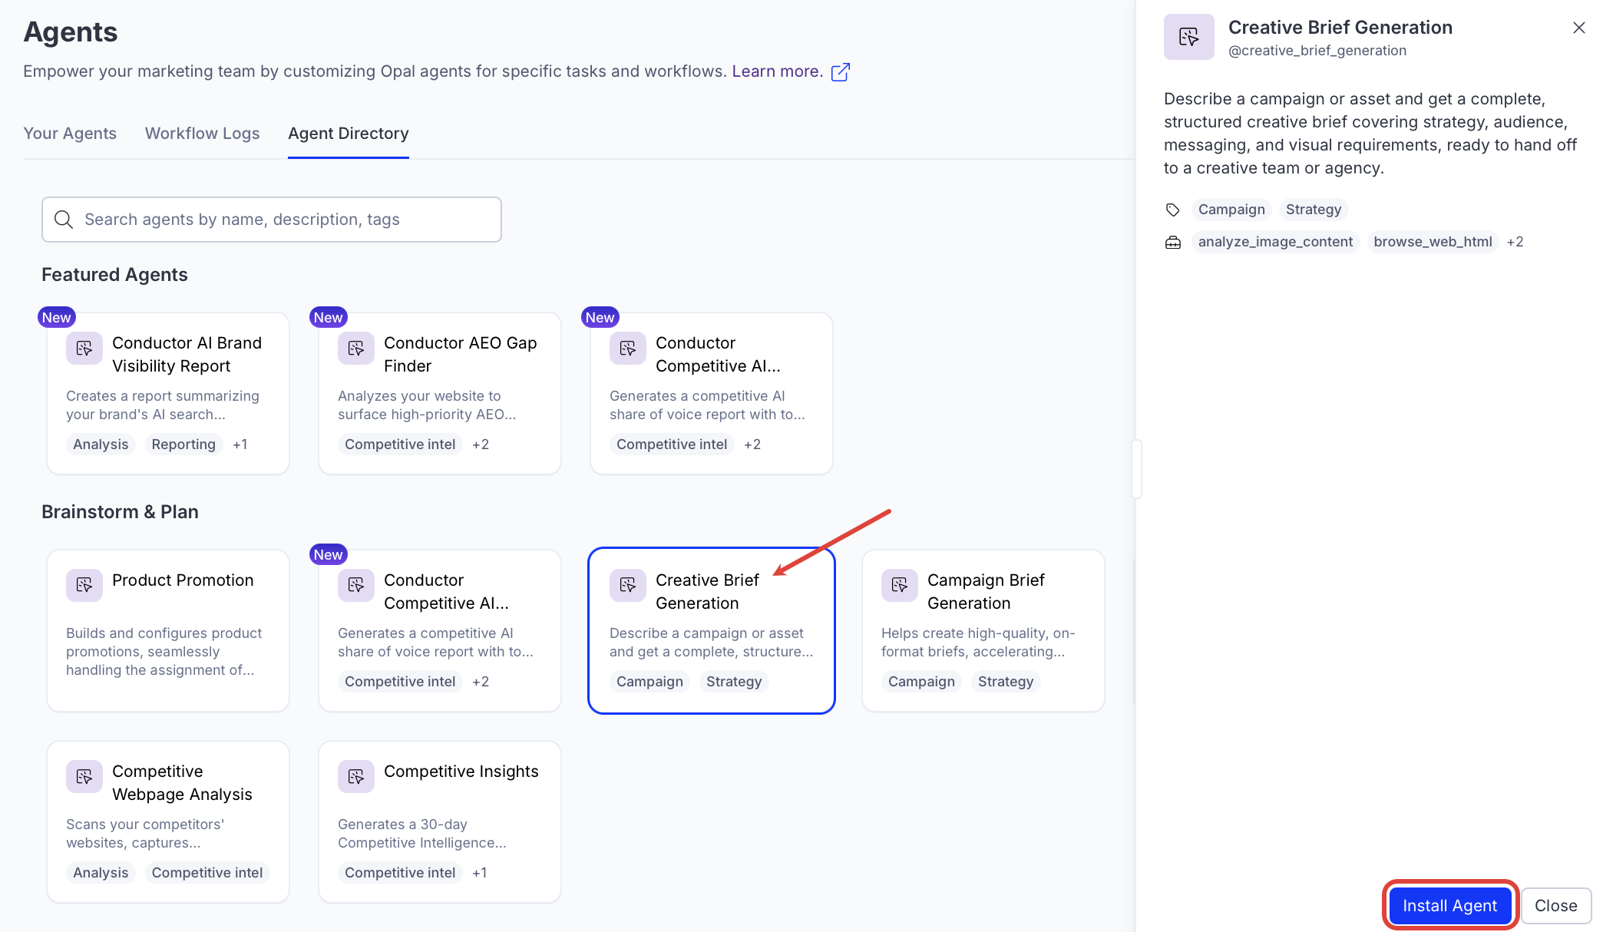
Task: Expand +2 tags on AEO Gap Finder card
Action: click(481, 445)
